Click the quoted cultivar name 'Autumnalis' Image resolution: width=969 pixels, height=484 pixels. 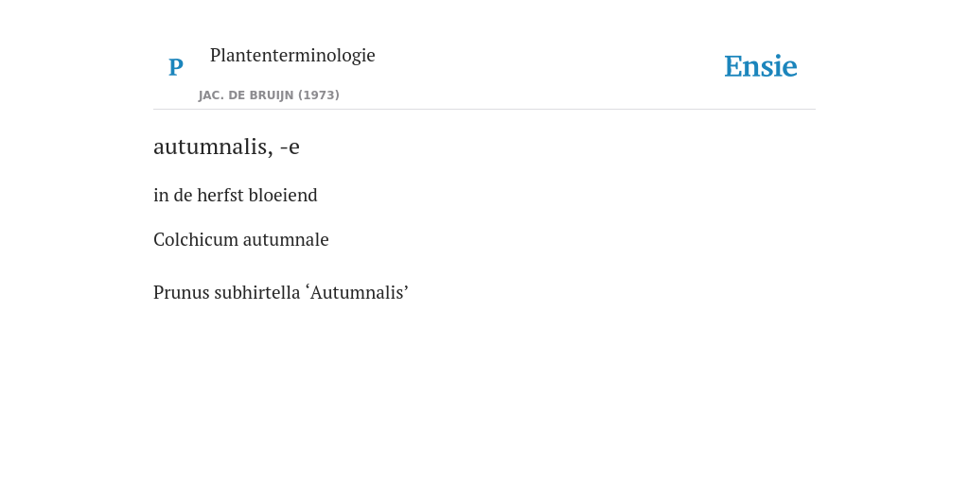[357, 292]
